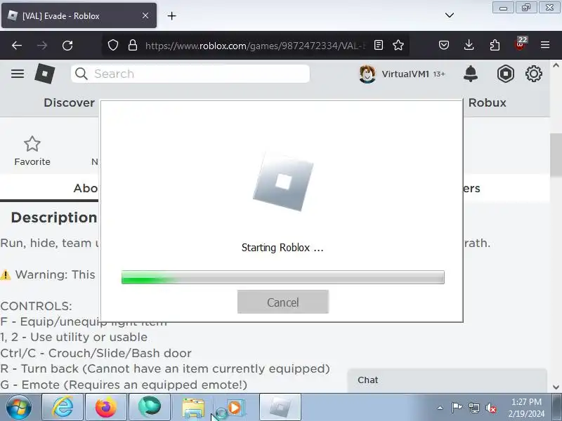Click the muted volume tray icon
This screenshot has width=562, height=421.
490,408
